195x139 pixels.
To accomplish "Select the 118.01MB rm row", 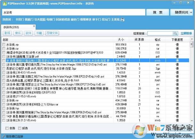I will (96, 88).
